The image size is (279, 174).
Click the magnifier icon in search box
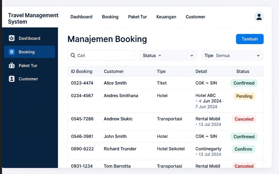[73, 55]
